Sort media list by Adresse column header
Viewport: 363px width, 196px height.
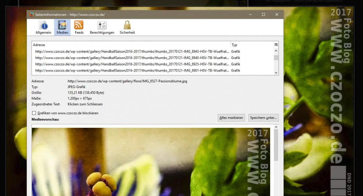coord(131,45)
